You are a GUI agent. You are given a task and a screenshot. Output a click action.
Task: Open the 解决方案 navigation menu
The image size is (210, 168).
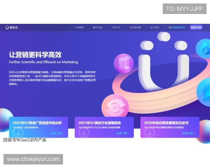tap(98, 27)
